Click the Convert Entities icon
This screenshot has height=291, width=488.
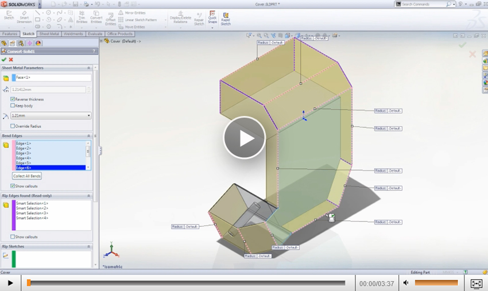pos(96,16)
